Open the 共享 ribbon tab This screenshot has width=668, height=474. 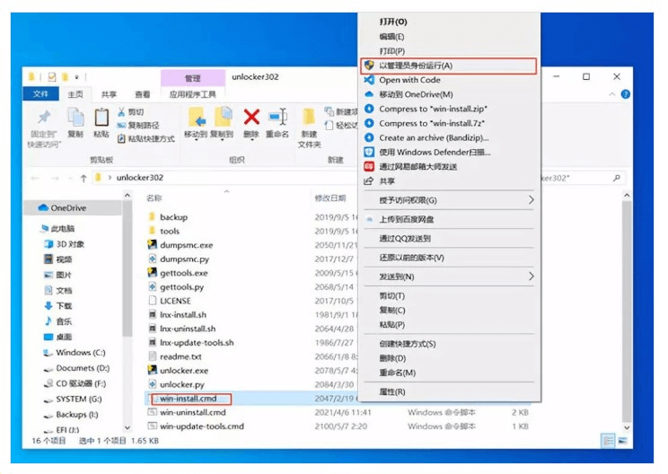[x=109, y=94]
